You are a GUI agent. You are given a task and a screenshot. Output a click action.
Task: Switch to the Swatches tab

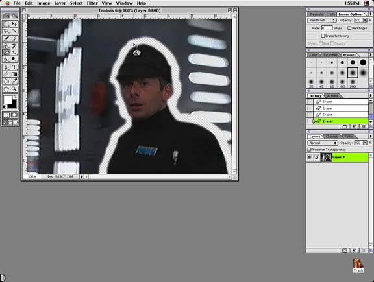click(x=330, y=55)
